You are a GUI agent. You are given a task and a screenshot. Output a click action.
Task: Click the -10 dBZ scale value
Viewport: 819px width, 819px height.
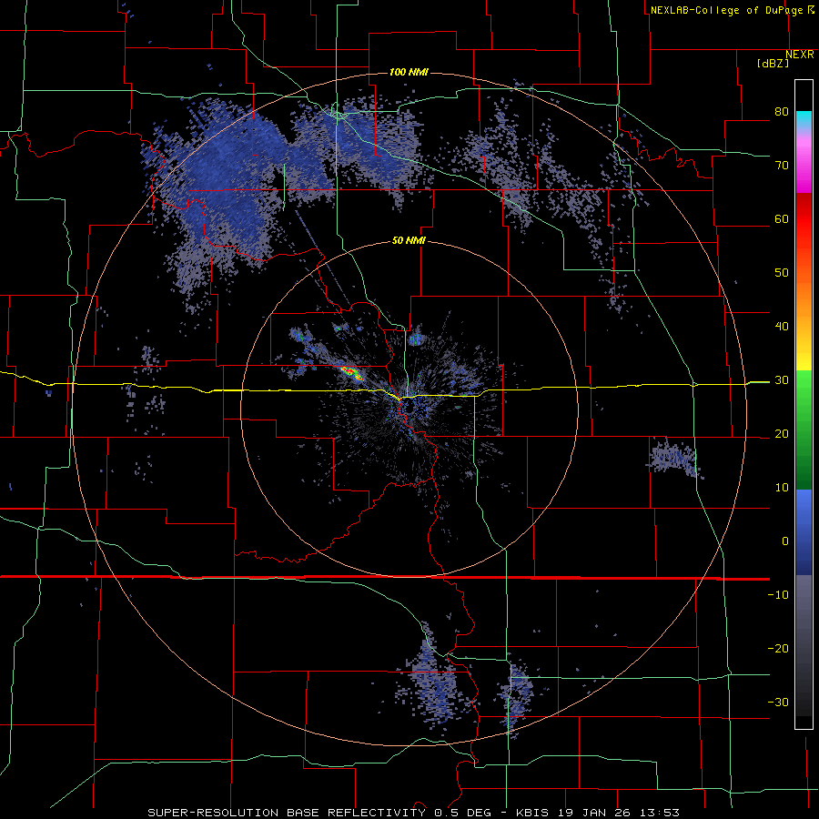click(x=778, y=595)
